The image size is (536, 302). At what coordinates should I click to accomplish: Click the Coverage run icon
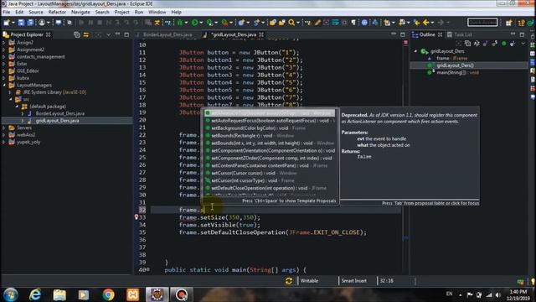[209, 23]
